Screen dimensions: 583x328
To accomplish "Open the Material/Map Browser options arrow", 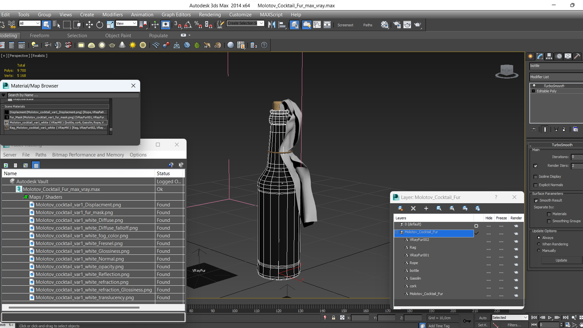I will tap(3, 95).
